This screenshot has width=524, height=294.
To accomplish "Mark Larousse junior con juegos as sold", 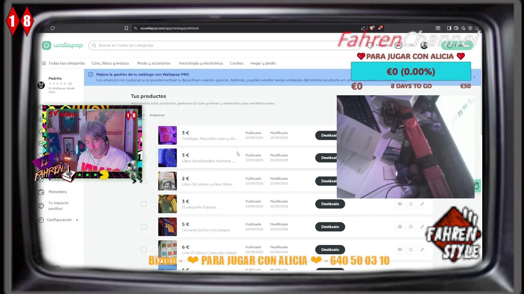I will 400,227.
